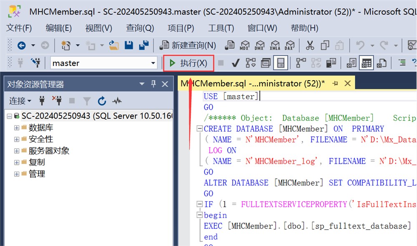Pin the Object Explorer panel
Image resolution: width=417 pixels, height=246 pixels.
pyautogui.click(x=153, y=84)
